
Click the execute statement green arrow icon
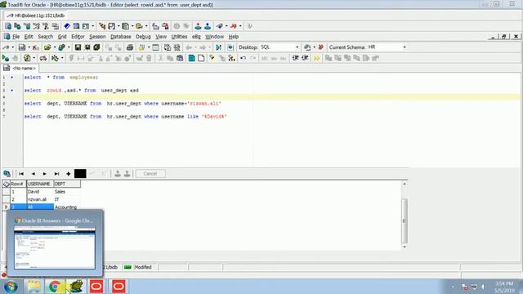[x=6, y=58]
